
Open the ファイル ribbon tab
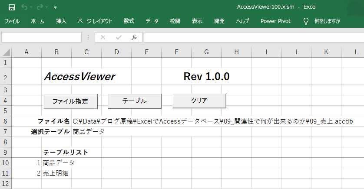[12, 21]
